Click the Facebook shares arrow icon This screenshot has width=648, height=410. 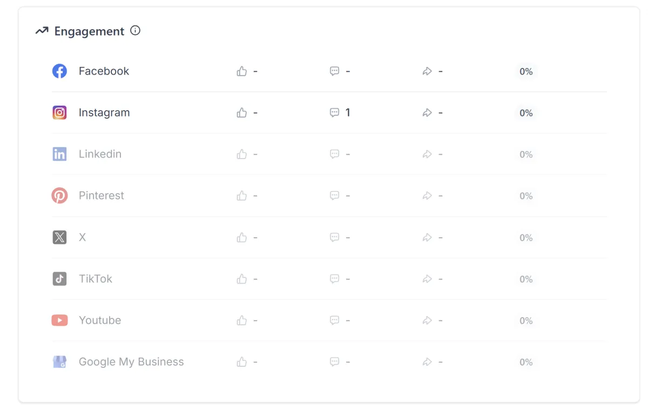[427, 71]
